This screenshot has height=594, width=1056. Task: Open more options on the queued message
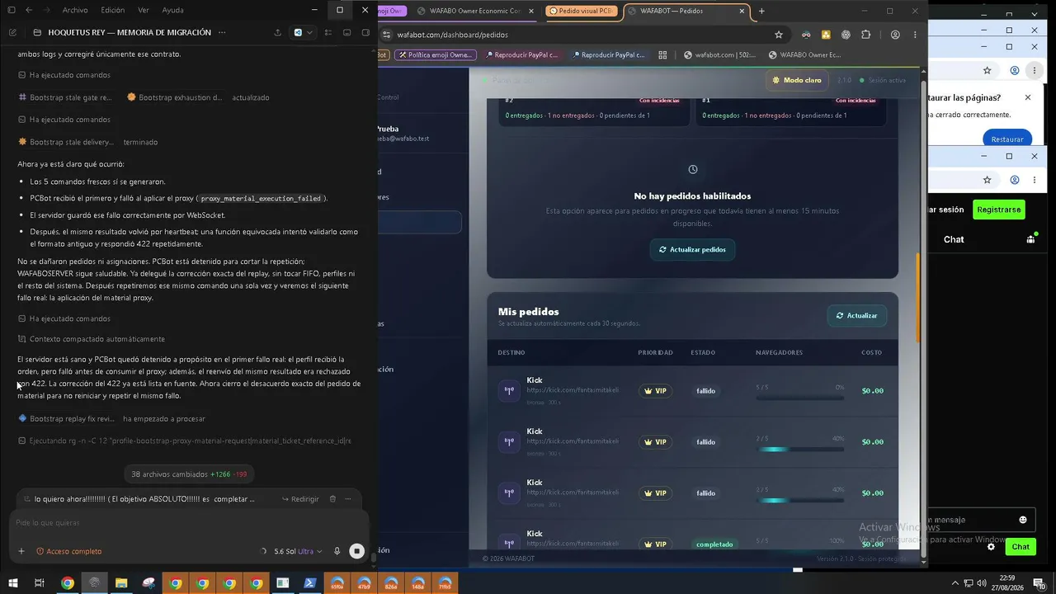point(348,499)
